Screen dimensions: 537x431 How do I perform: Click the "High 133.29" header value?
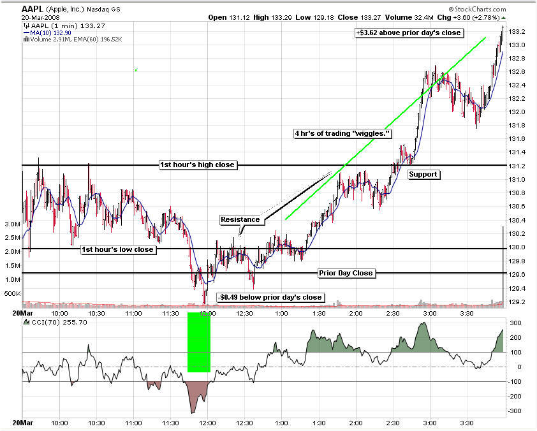click(x=272, y=17)
